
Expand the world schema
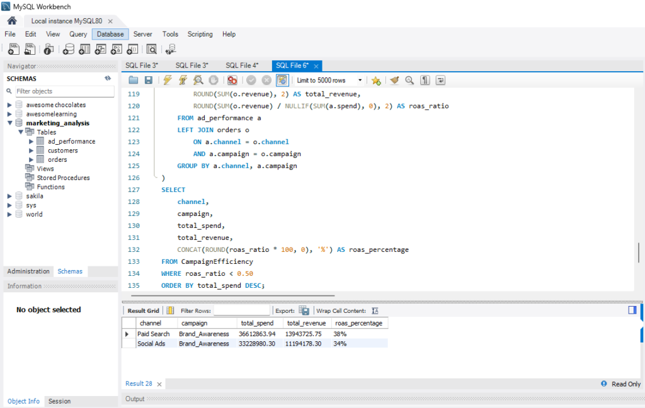click(x=9, y=214)
